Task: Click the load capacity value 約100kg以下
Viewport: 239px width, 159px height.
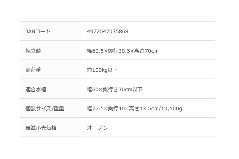Action: coord(102,70)
